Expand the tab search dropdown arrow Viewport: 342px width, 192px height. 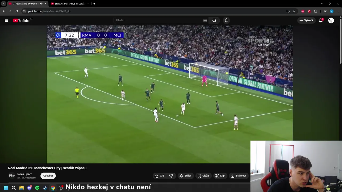(3, 4)
